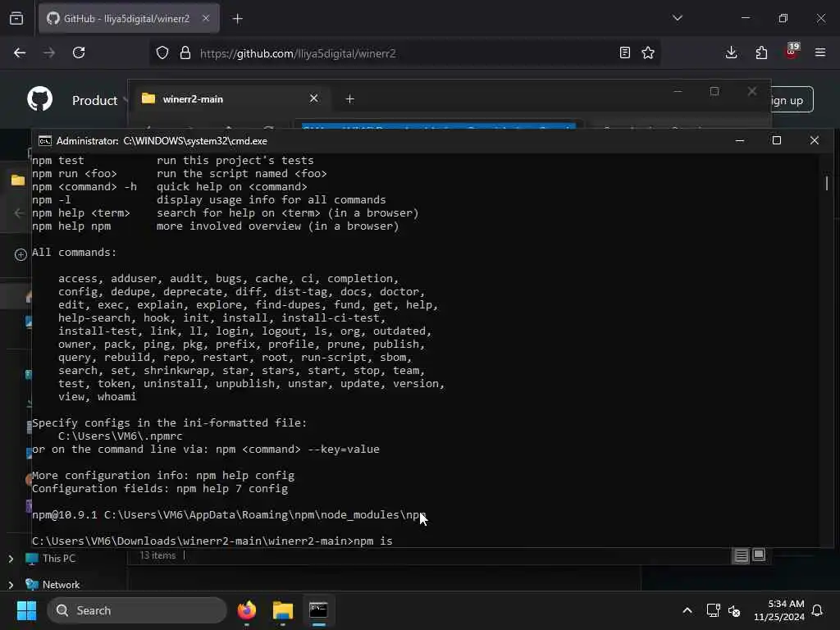
Task: Open the network tray icon
Action: [713, 610]
